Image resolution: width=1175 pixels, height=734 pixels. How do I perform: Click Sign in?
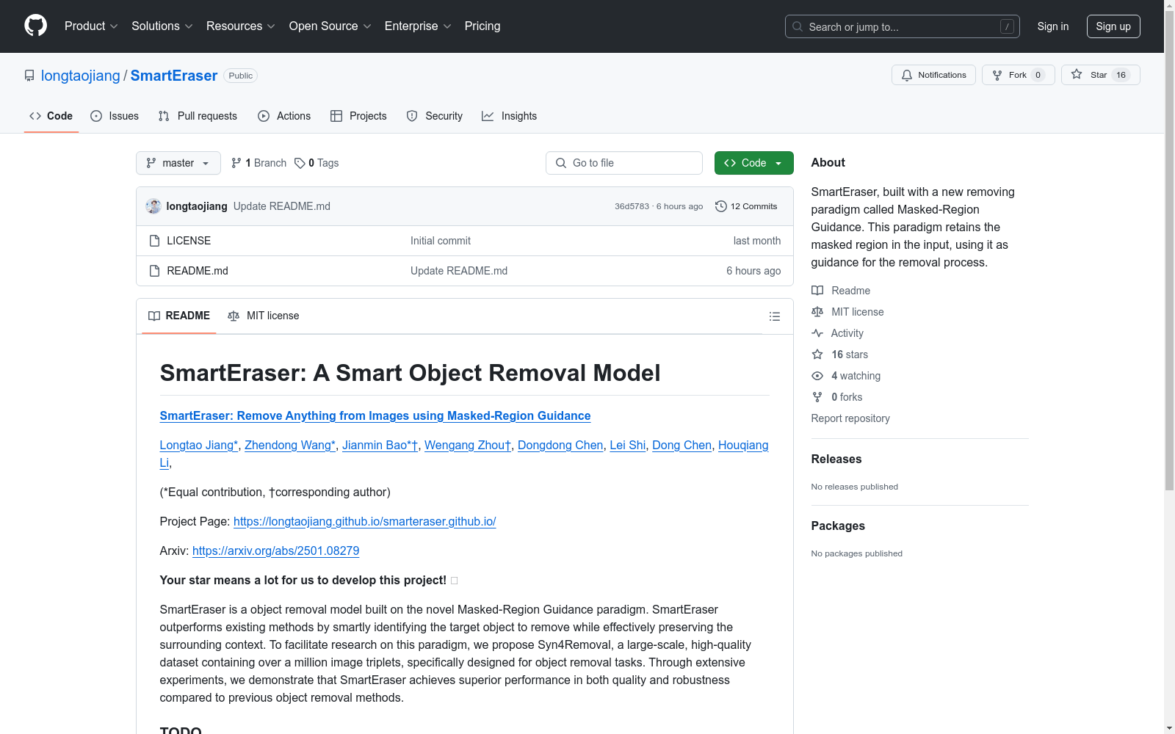pyautogui.click(x=1053, y=26)
